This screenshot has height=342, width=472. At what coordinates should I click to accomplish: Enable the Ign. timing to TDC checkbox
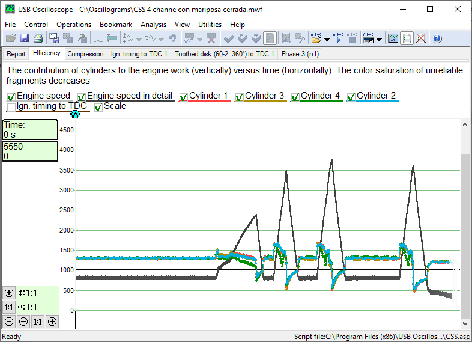(11, 108)
